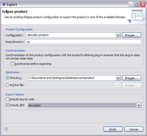Close the Export dialog with X
Image resolution: width=147 pixels, height=136 pixels.
(x=143, y=4)
